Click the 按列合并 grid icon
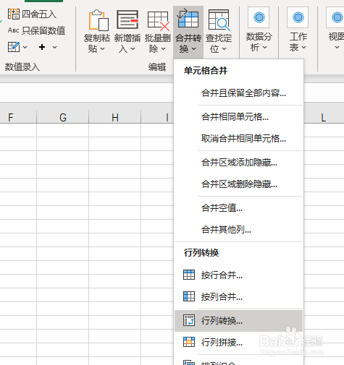344x365 pixels. click(189, 296)
